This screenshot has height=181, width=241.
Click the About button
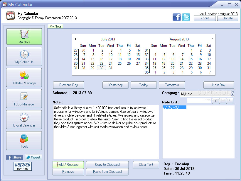[x=205, y=18]
